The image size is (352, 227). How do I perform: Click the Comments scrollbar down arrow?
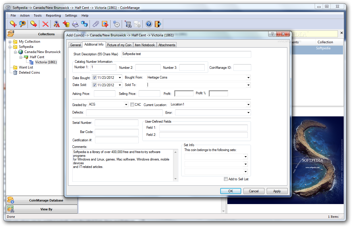(176, 179)
